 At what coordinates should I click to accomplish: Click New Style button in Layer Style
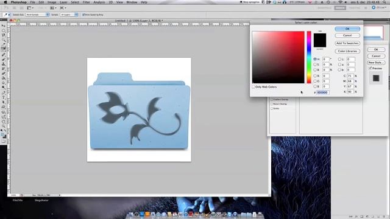coord(376,63)
